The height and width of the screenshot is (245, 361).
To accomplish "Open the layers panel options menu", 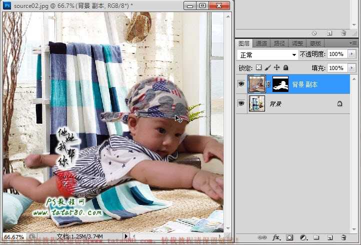I will coord(353,43).
